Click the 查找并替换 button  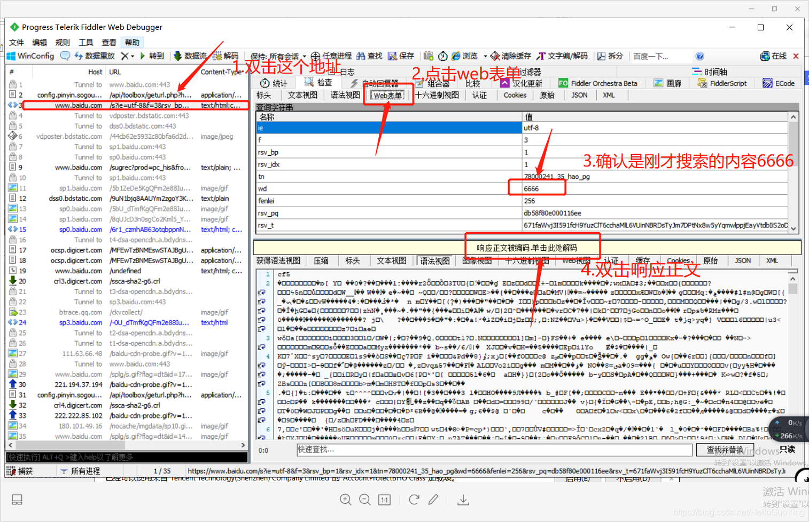(725, 450)
